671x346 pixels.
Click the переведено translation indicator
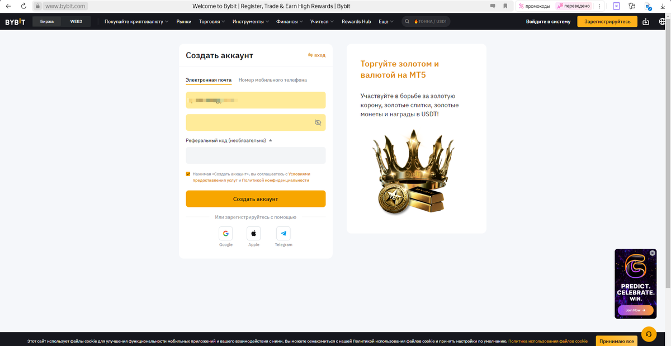tap(574, 6)
